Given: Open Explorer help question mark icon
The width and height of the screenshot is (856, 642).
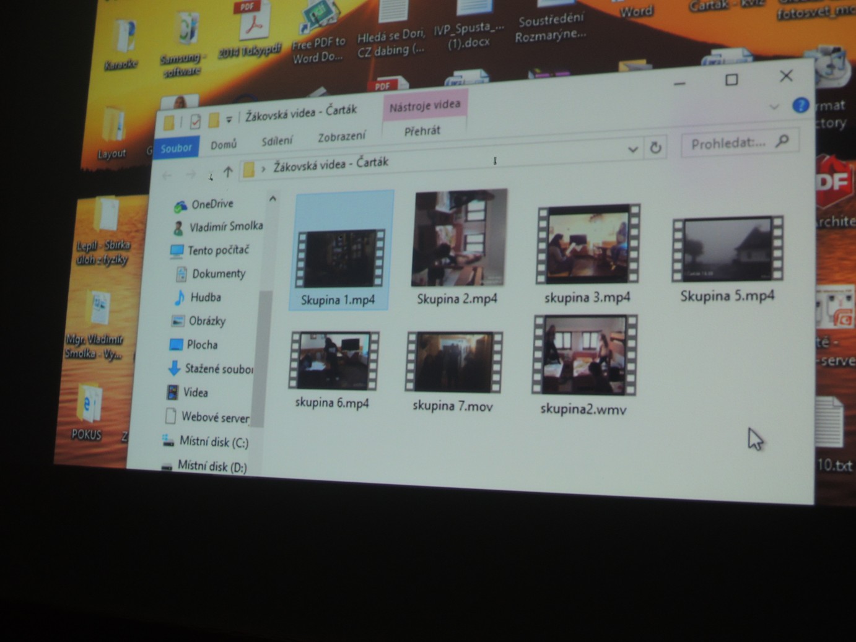Looking at the screenshot, I should tap(800, 105).
